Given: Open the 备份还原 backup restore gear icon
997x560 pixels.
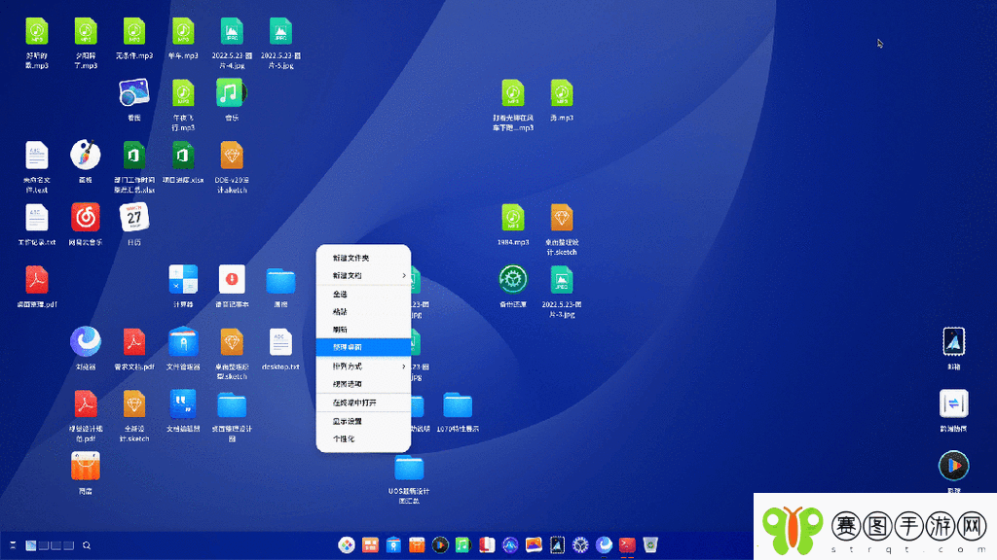Looking at the screenshot, I should click(512, 280).
